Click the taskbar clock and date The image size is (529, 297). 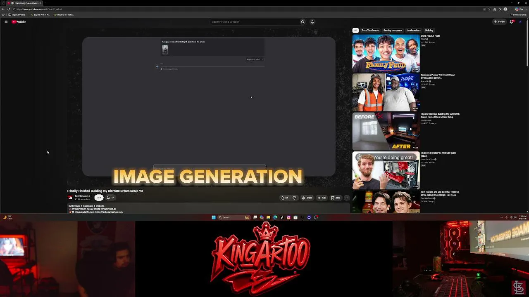(522, 217)
